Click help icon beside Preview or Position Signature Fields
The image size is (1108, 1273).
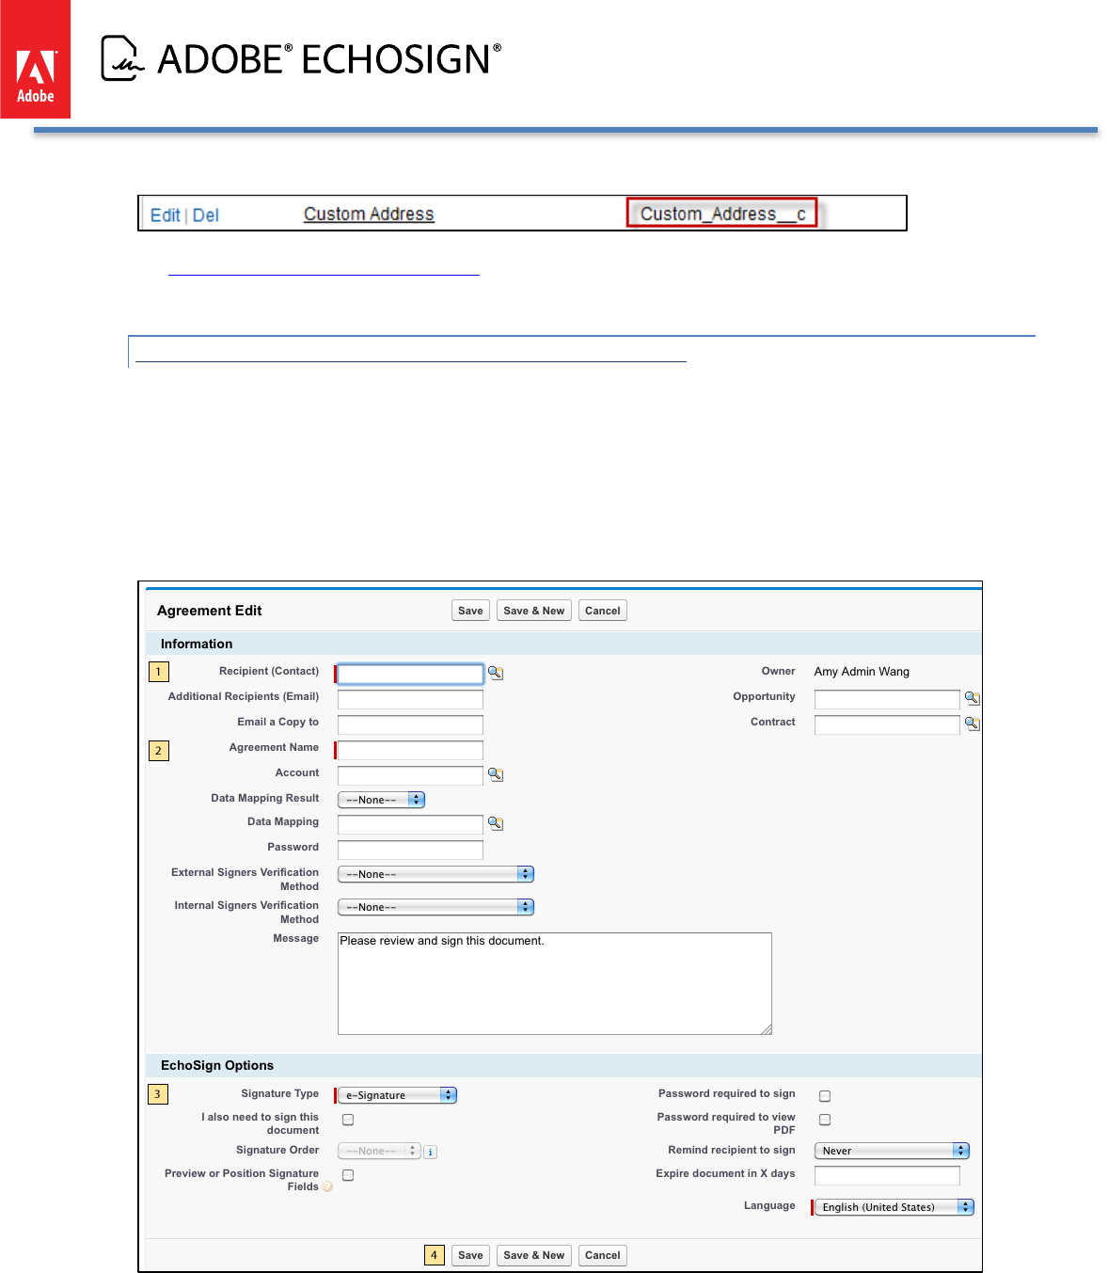[327, 1187]
